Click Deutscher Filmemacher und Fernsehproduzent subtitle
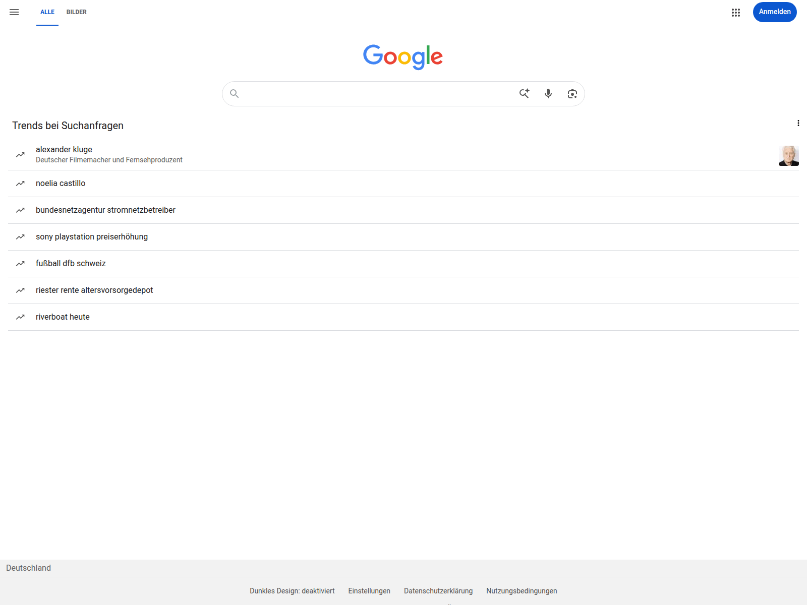This screenshot has height=605, width=807. coord(109,160)
